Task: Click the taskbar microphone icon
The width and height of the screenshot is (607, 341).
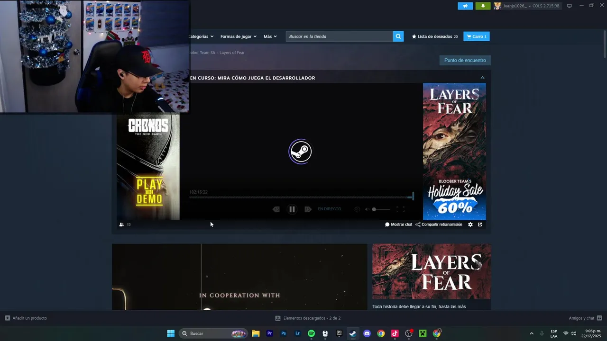Action: [542, 333]
